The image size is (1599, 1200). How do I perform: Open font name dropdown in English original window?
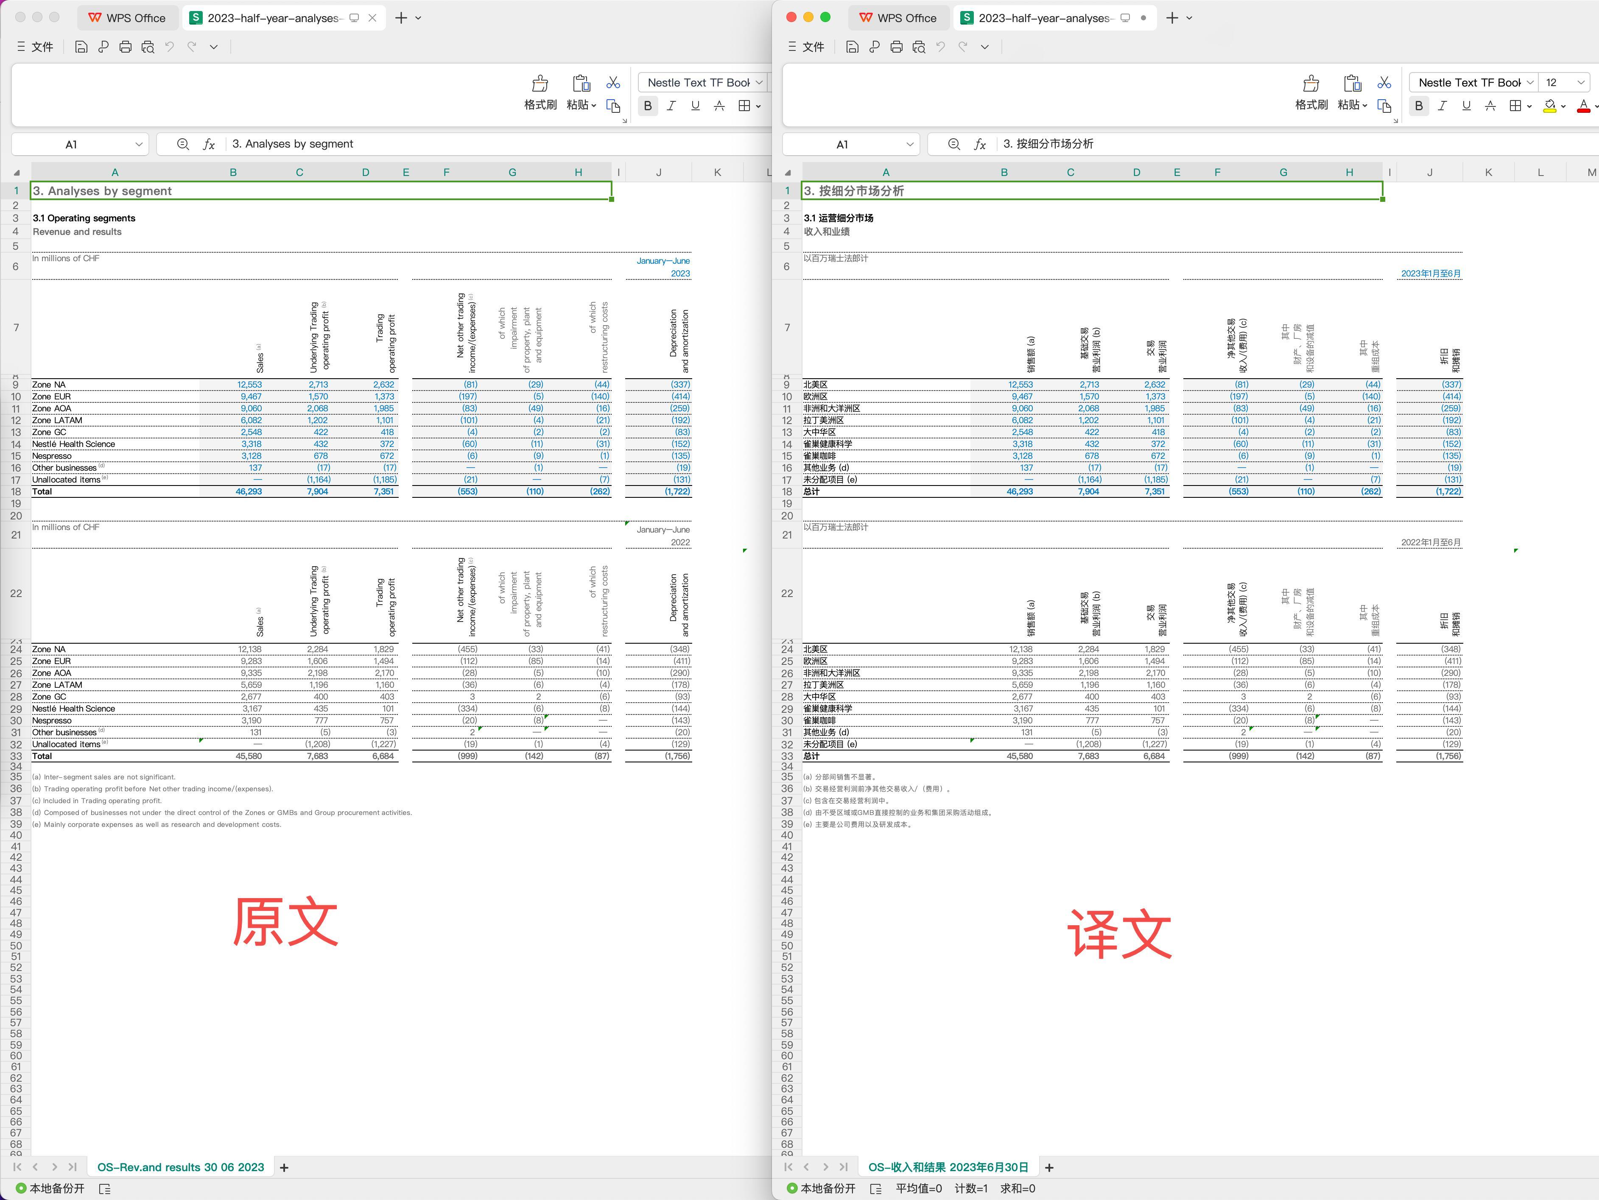coord(759,82)
